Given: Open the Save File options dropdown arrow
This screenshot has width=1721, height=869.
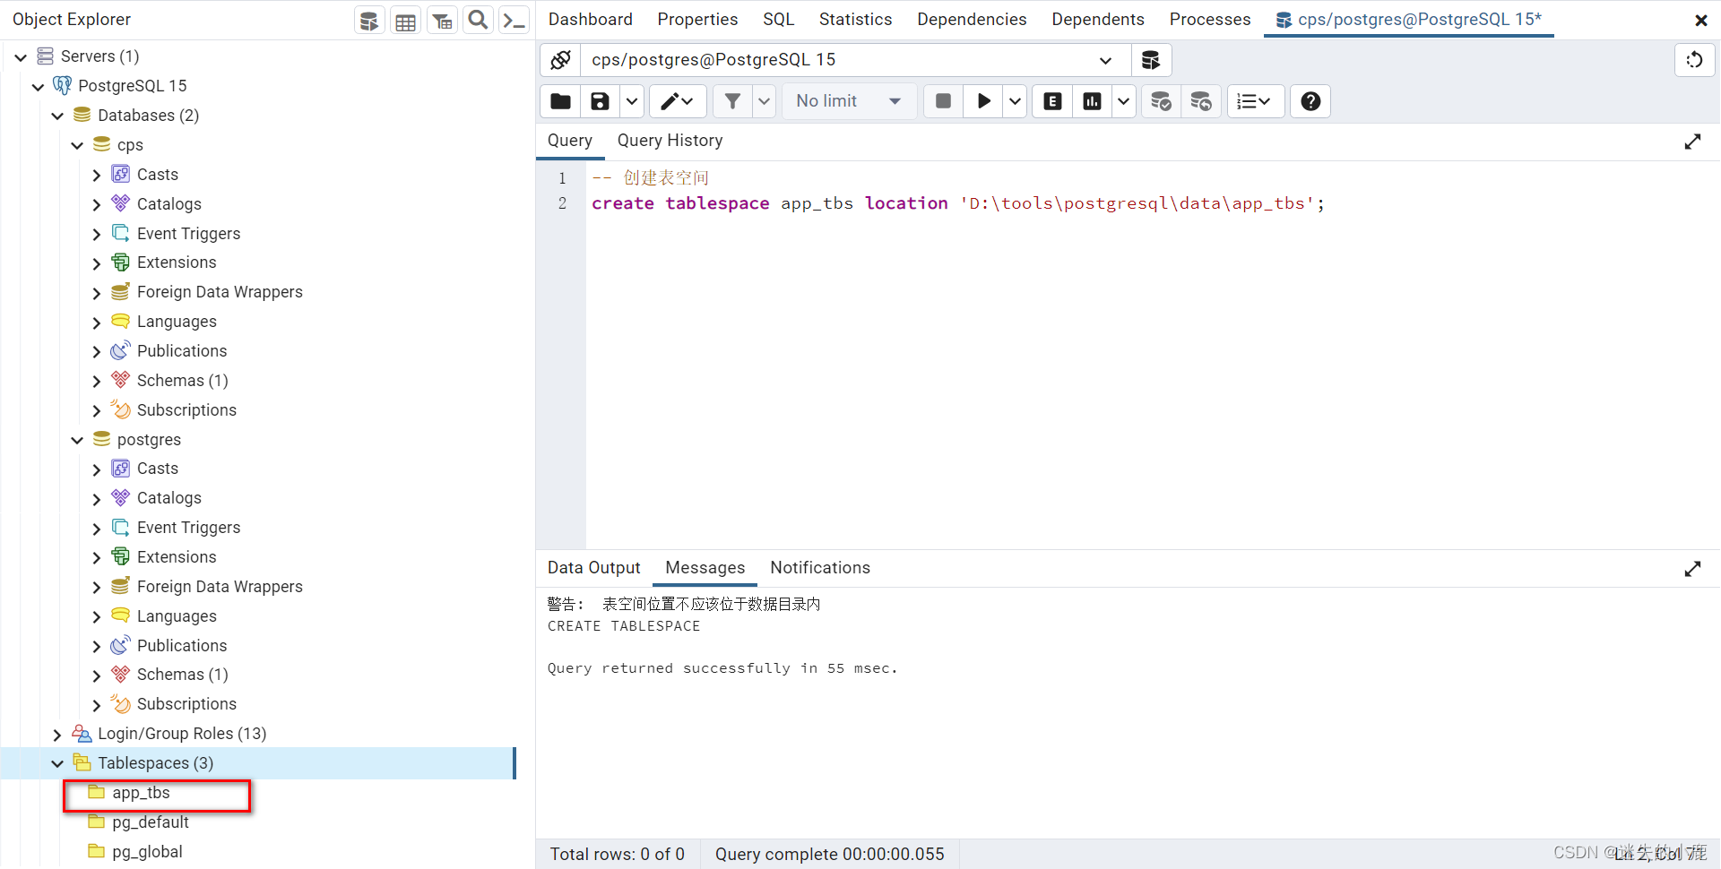Looking at the screenshot, I should [632, 101].
